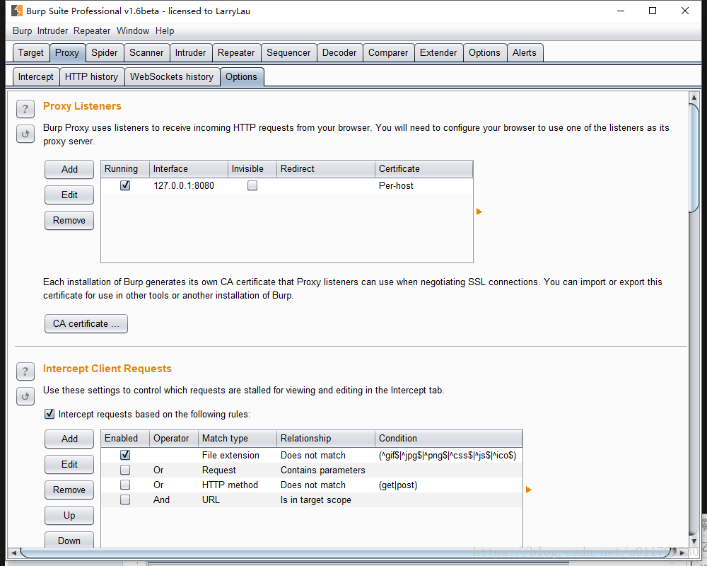The image size is (707, 566).
Task: Open the top-level Options tab
Action: tap(485, 53)
